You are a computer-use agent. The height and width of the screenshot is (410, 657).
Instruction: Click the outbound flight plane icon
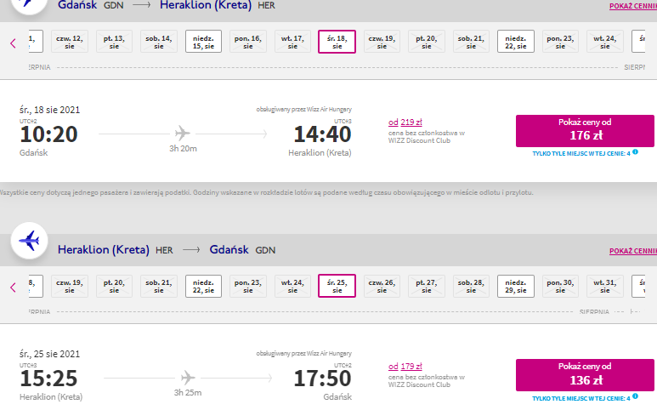[182, 134]
